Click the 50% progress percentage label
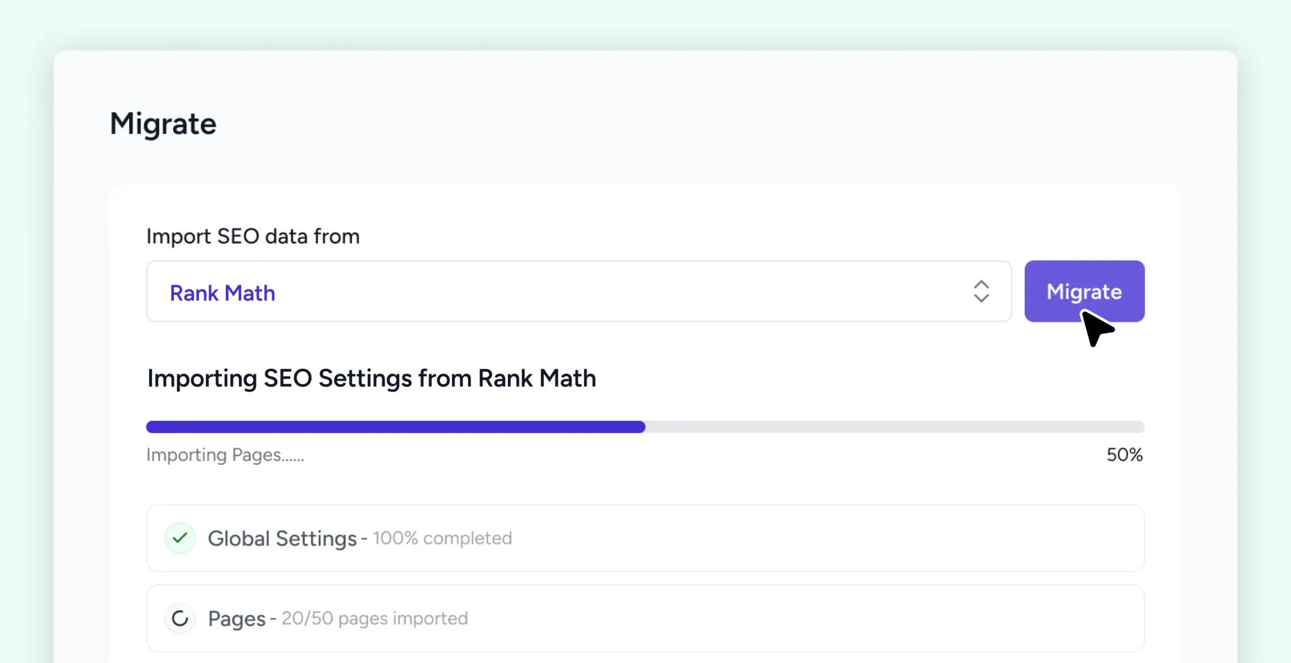This screenshot has width=1291, height=663. tap(1124, 455)
